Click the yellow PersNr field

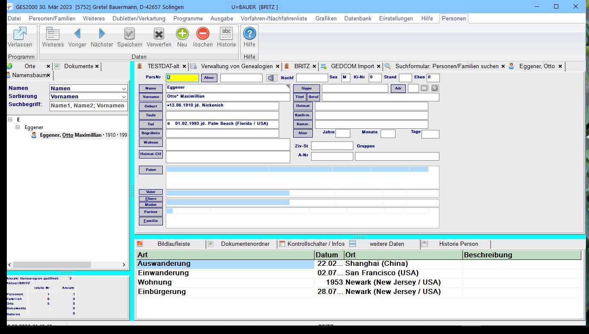coord(182,78)
